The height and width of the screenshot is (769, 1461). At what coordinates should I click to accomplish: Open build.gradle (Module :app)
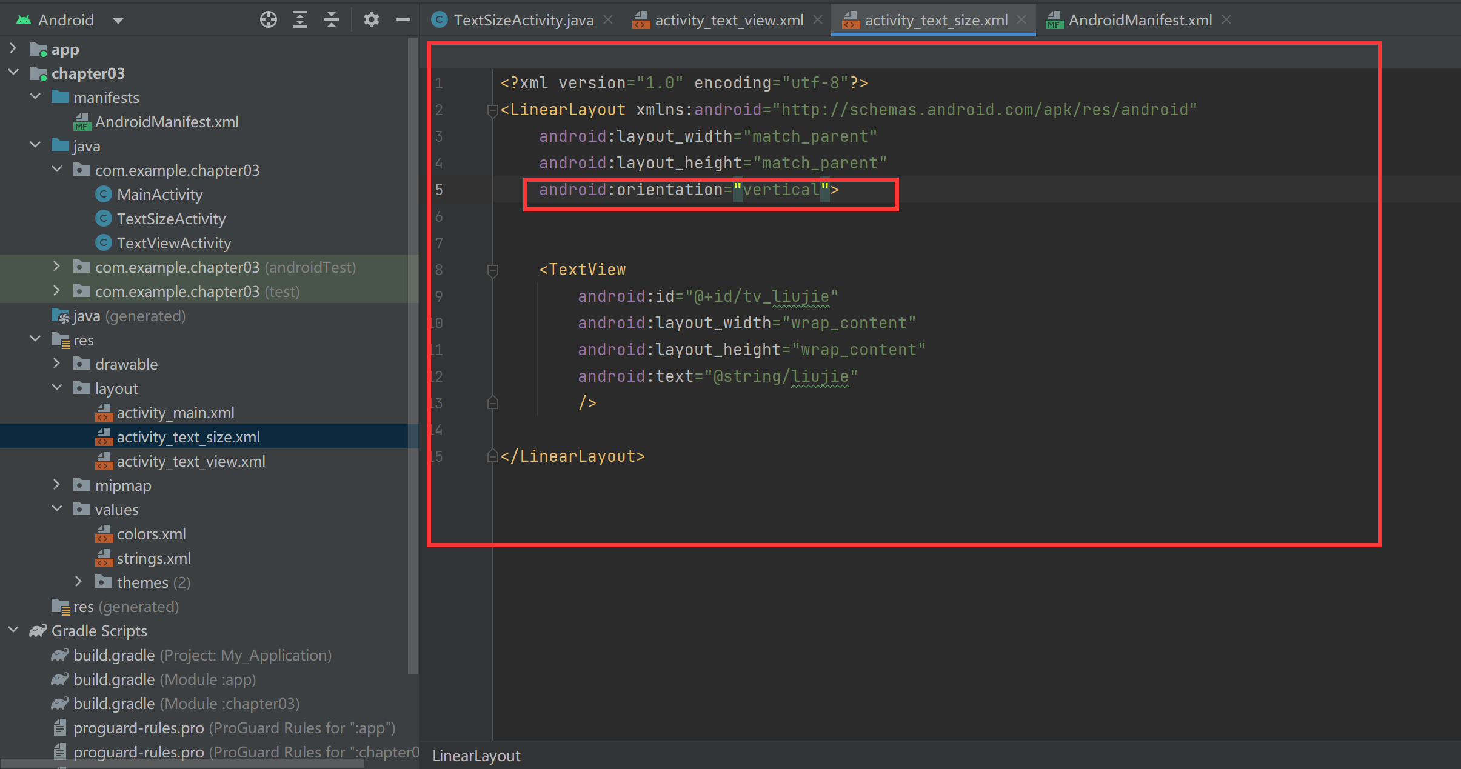point(164,679)
